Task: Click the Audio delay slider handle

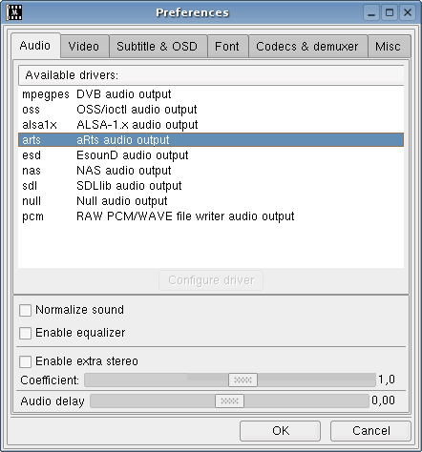Action: [x=229, y=401]
